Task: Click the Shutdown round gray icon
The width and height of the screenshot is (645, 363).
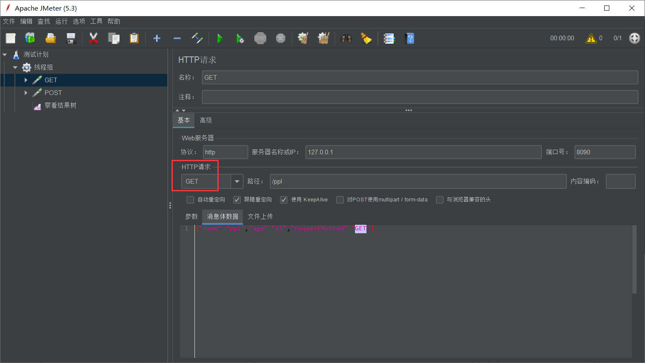Action: [281, 38]
